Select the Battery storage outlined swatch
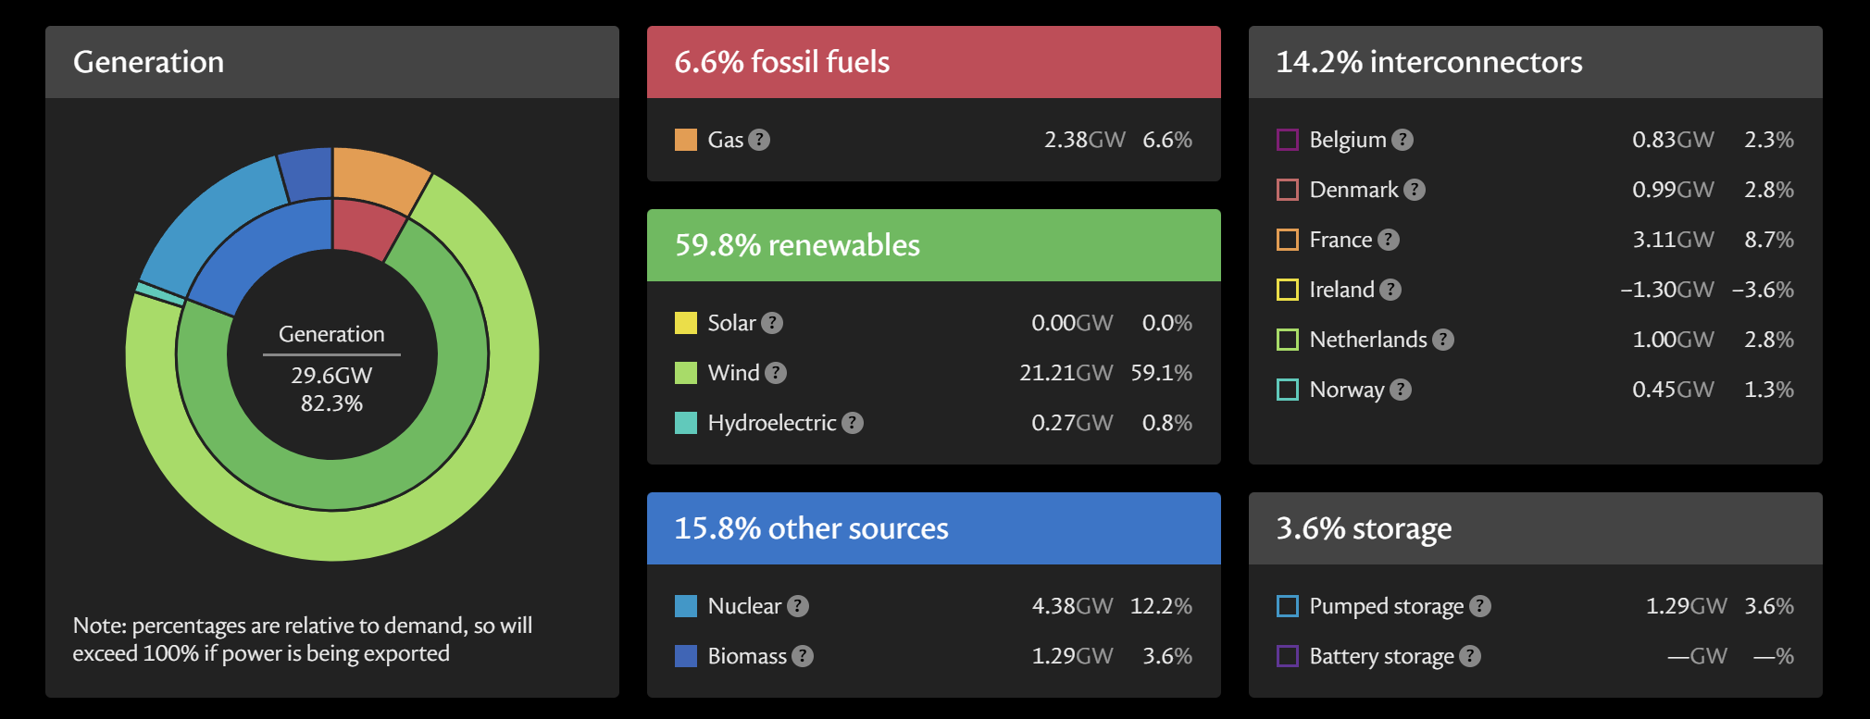1870x719 pixels. (x=1288, y=656)
